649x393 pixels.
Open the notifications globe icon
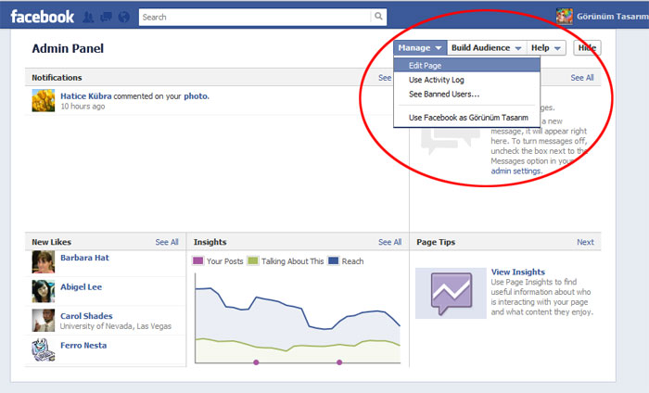point(123,17)
